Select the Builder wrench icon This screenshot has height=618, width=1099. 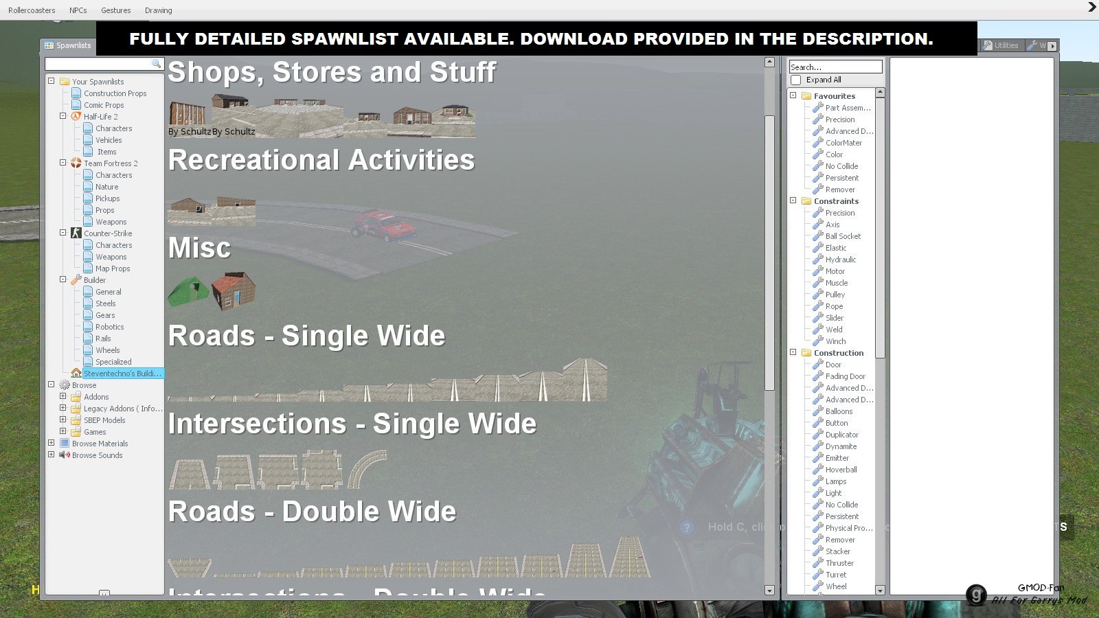[x=76, y=279]
